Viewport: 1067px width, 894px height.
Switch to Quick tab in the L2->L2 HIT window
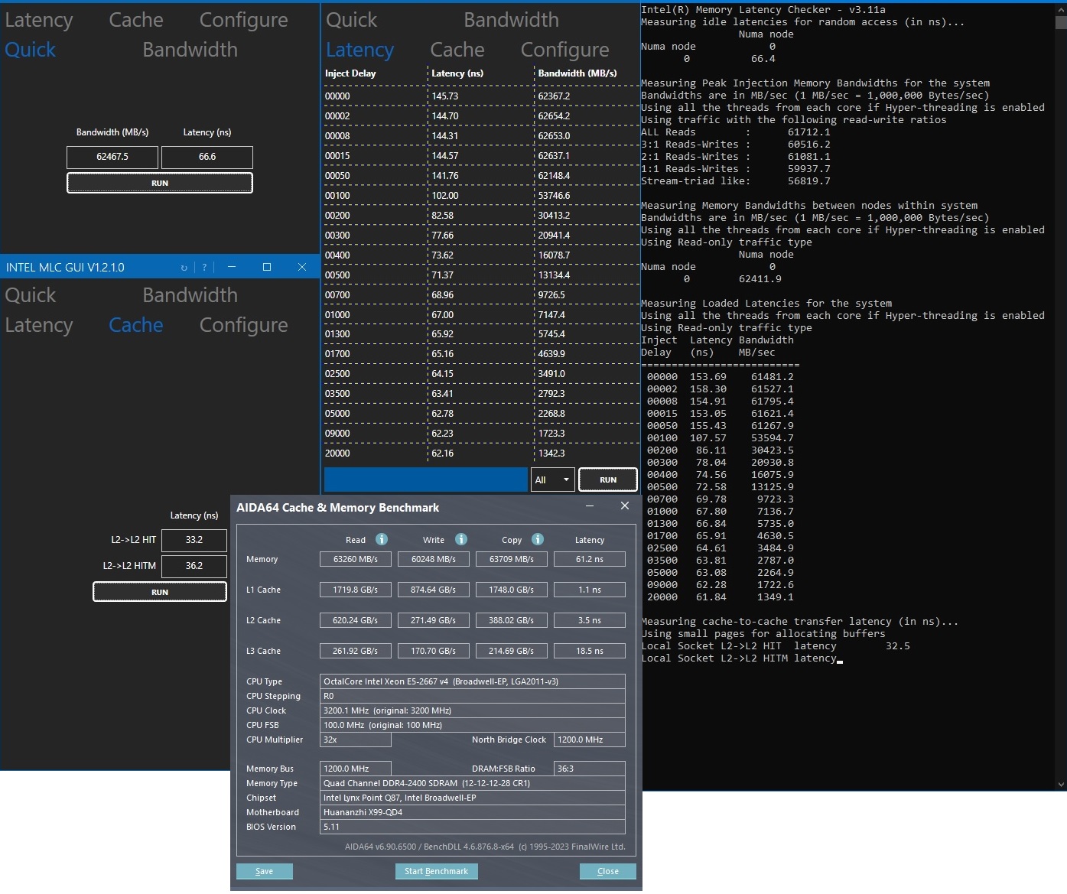(x=31, y=295)
